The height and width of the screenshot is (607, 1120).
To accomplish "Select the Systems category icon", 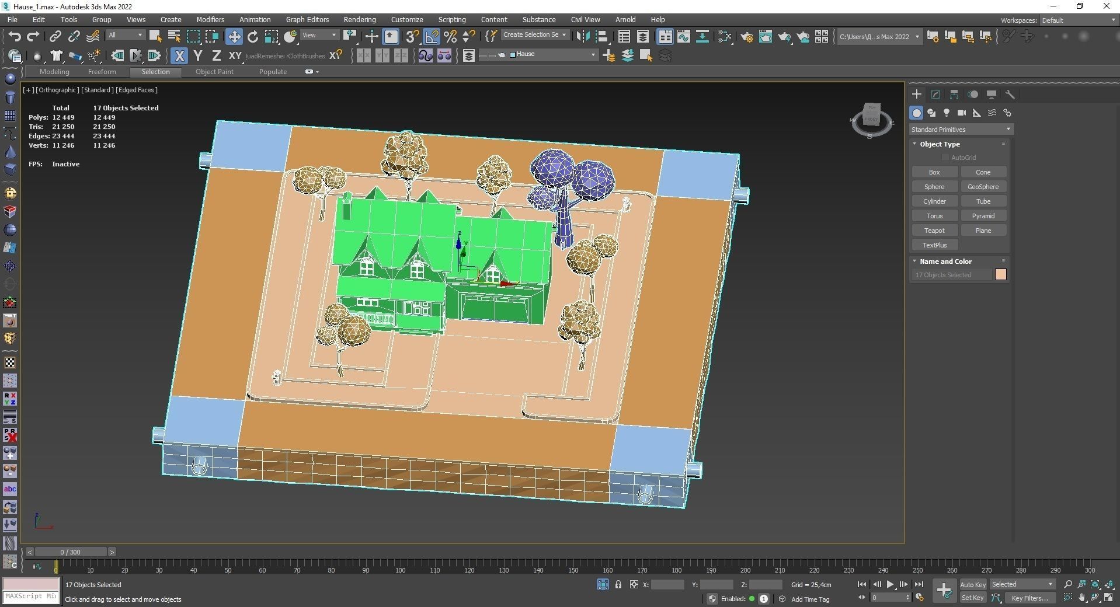I will 1007,113.
